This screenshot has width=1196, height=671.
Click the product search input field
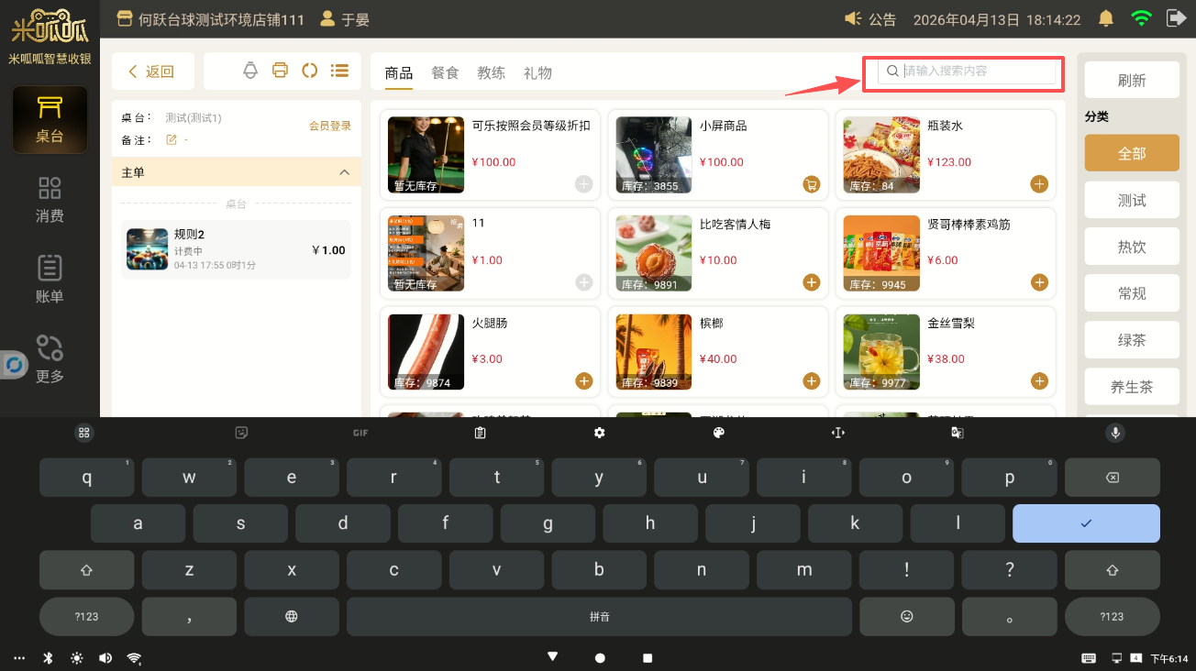(977, 71)
